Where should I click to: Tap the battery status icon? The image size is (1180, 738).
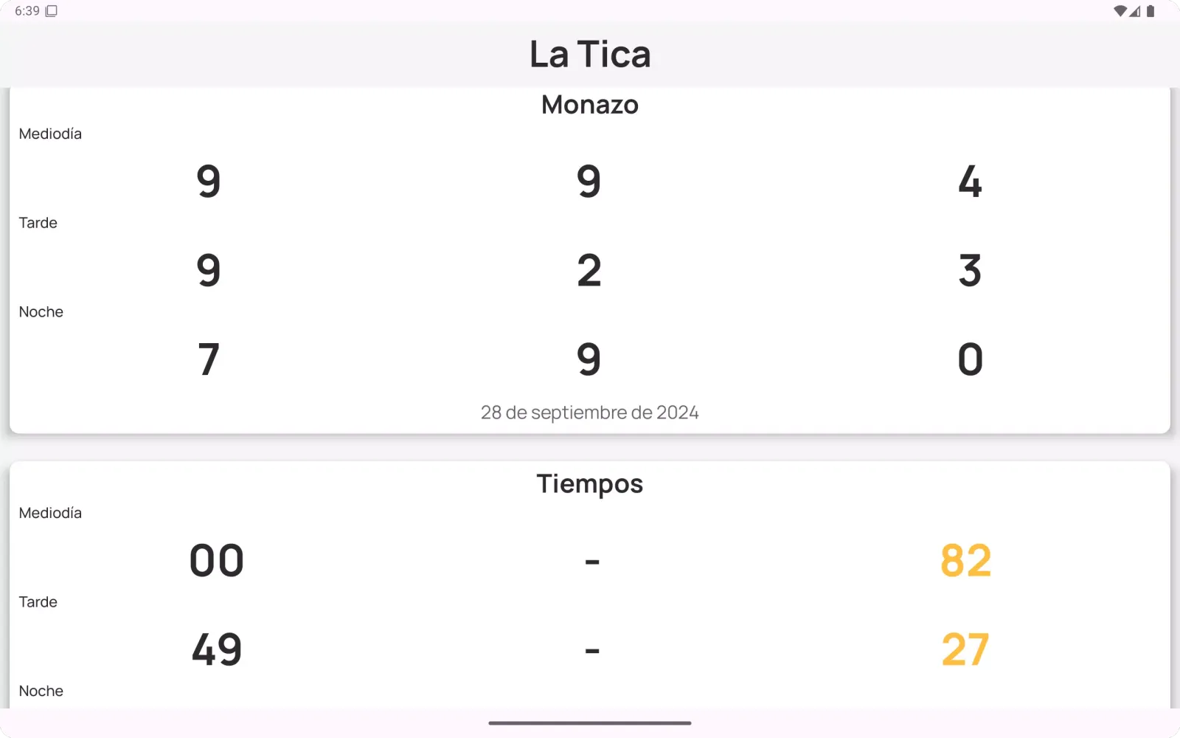(1150, 11)
